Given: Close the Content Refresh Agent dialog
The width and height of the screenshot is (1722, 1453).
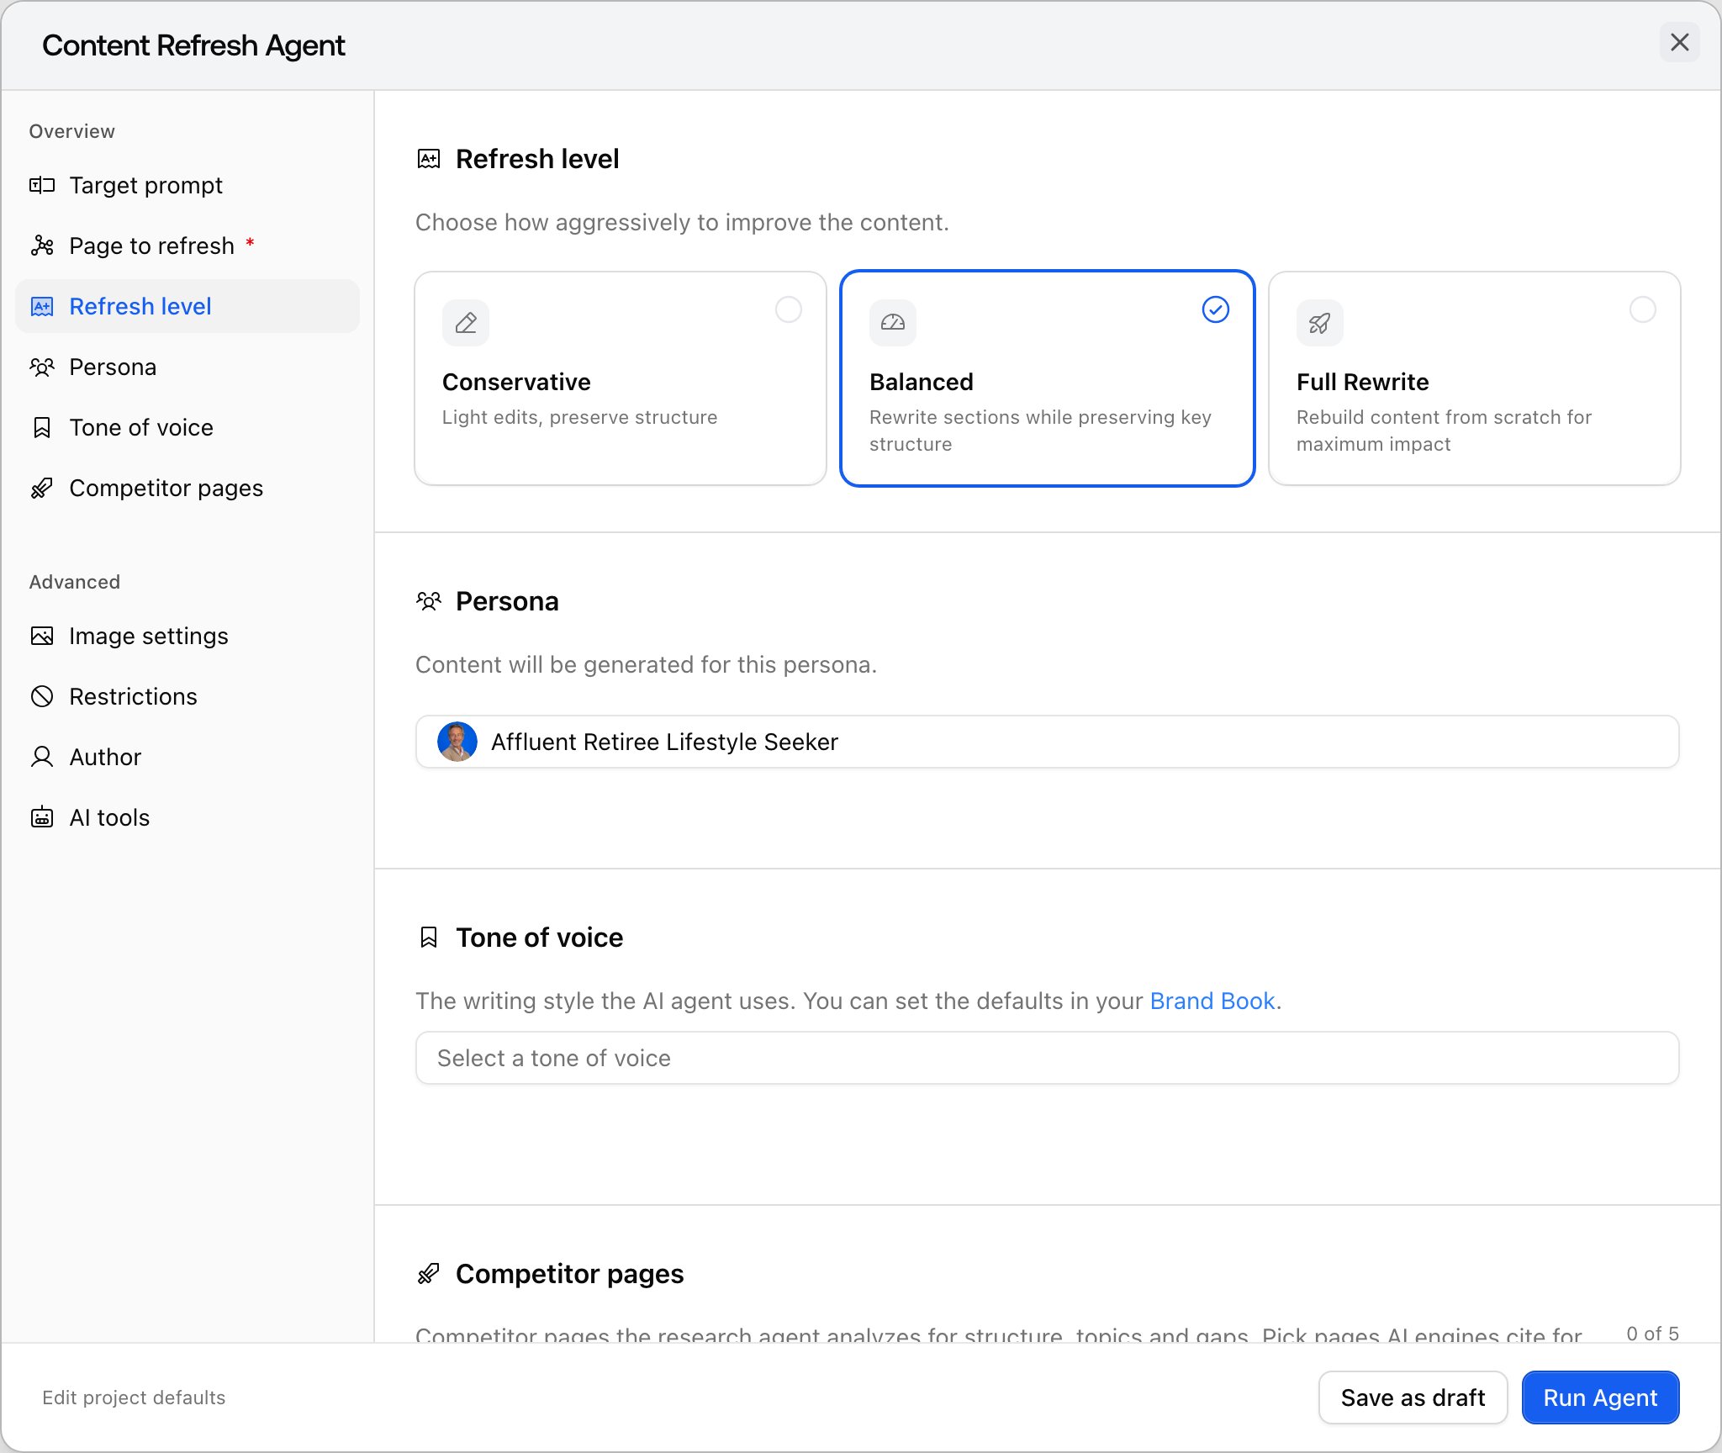Looking at the screenshot, I should tap(1680, 43).
